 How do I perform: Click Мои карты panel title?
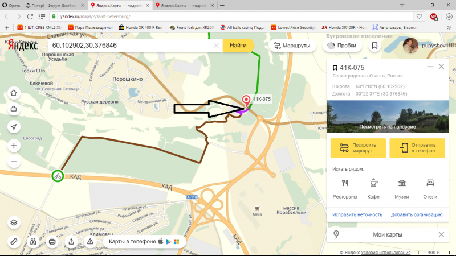tap(388, 234)
